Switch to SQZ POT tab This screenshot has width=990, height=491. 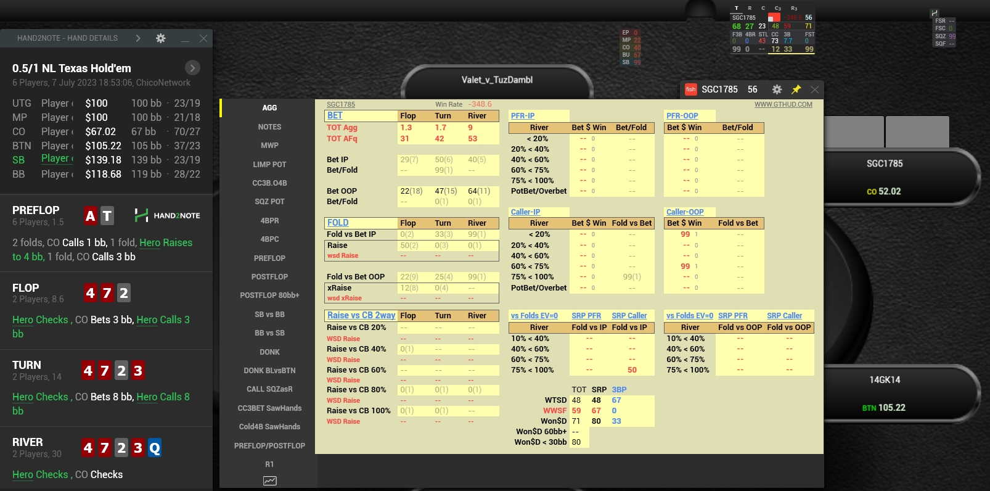(269, 202)
